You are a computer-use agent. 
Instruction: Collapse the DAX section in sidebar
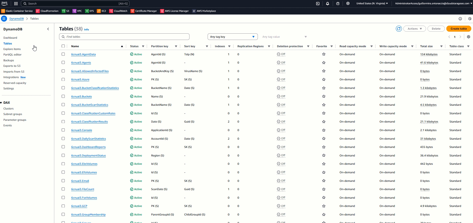[1, 103]
